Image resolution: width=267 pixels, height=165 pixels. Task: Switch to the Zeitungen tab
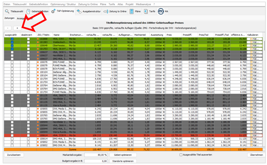point(9,18)
